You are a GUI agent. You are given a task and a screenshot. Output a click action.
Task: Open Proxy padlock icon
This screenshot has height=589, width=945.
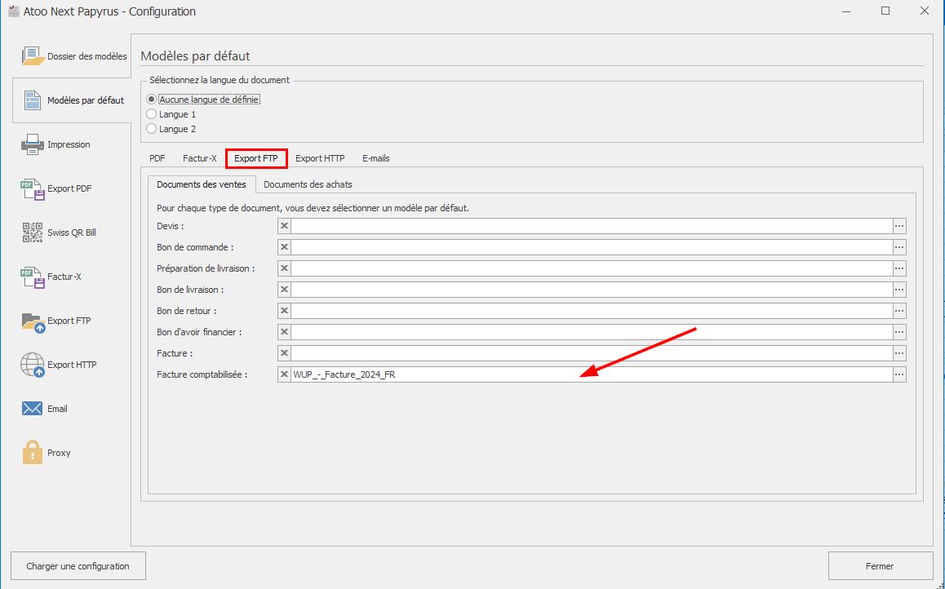click(x=32, y=453)
